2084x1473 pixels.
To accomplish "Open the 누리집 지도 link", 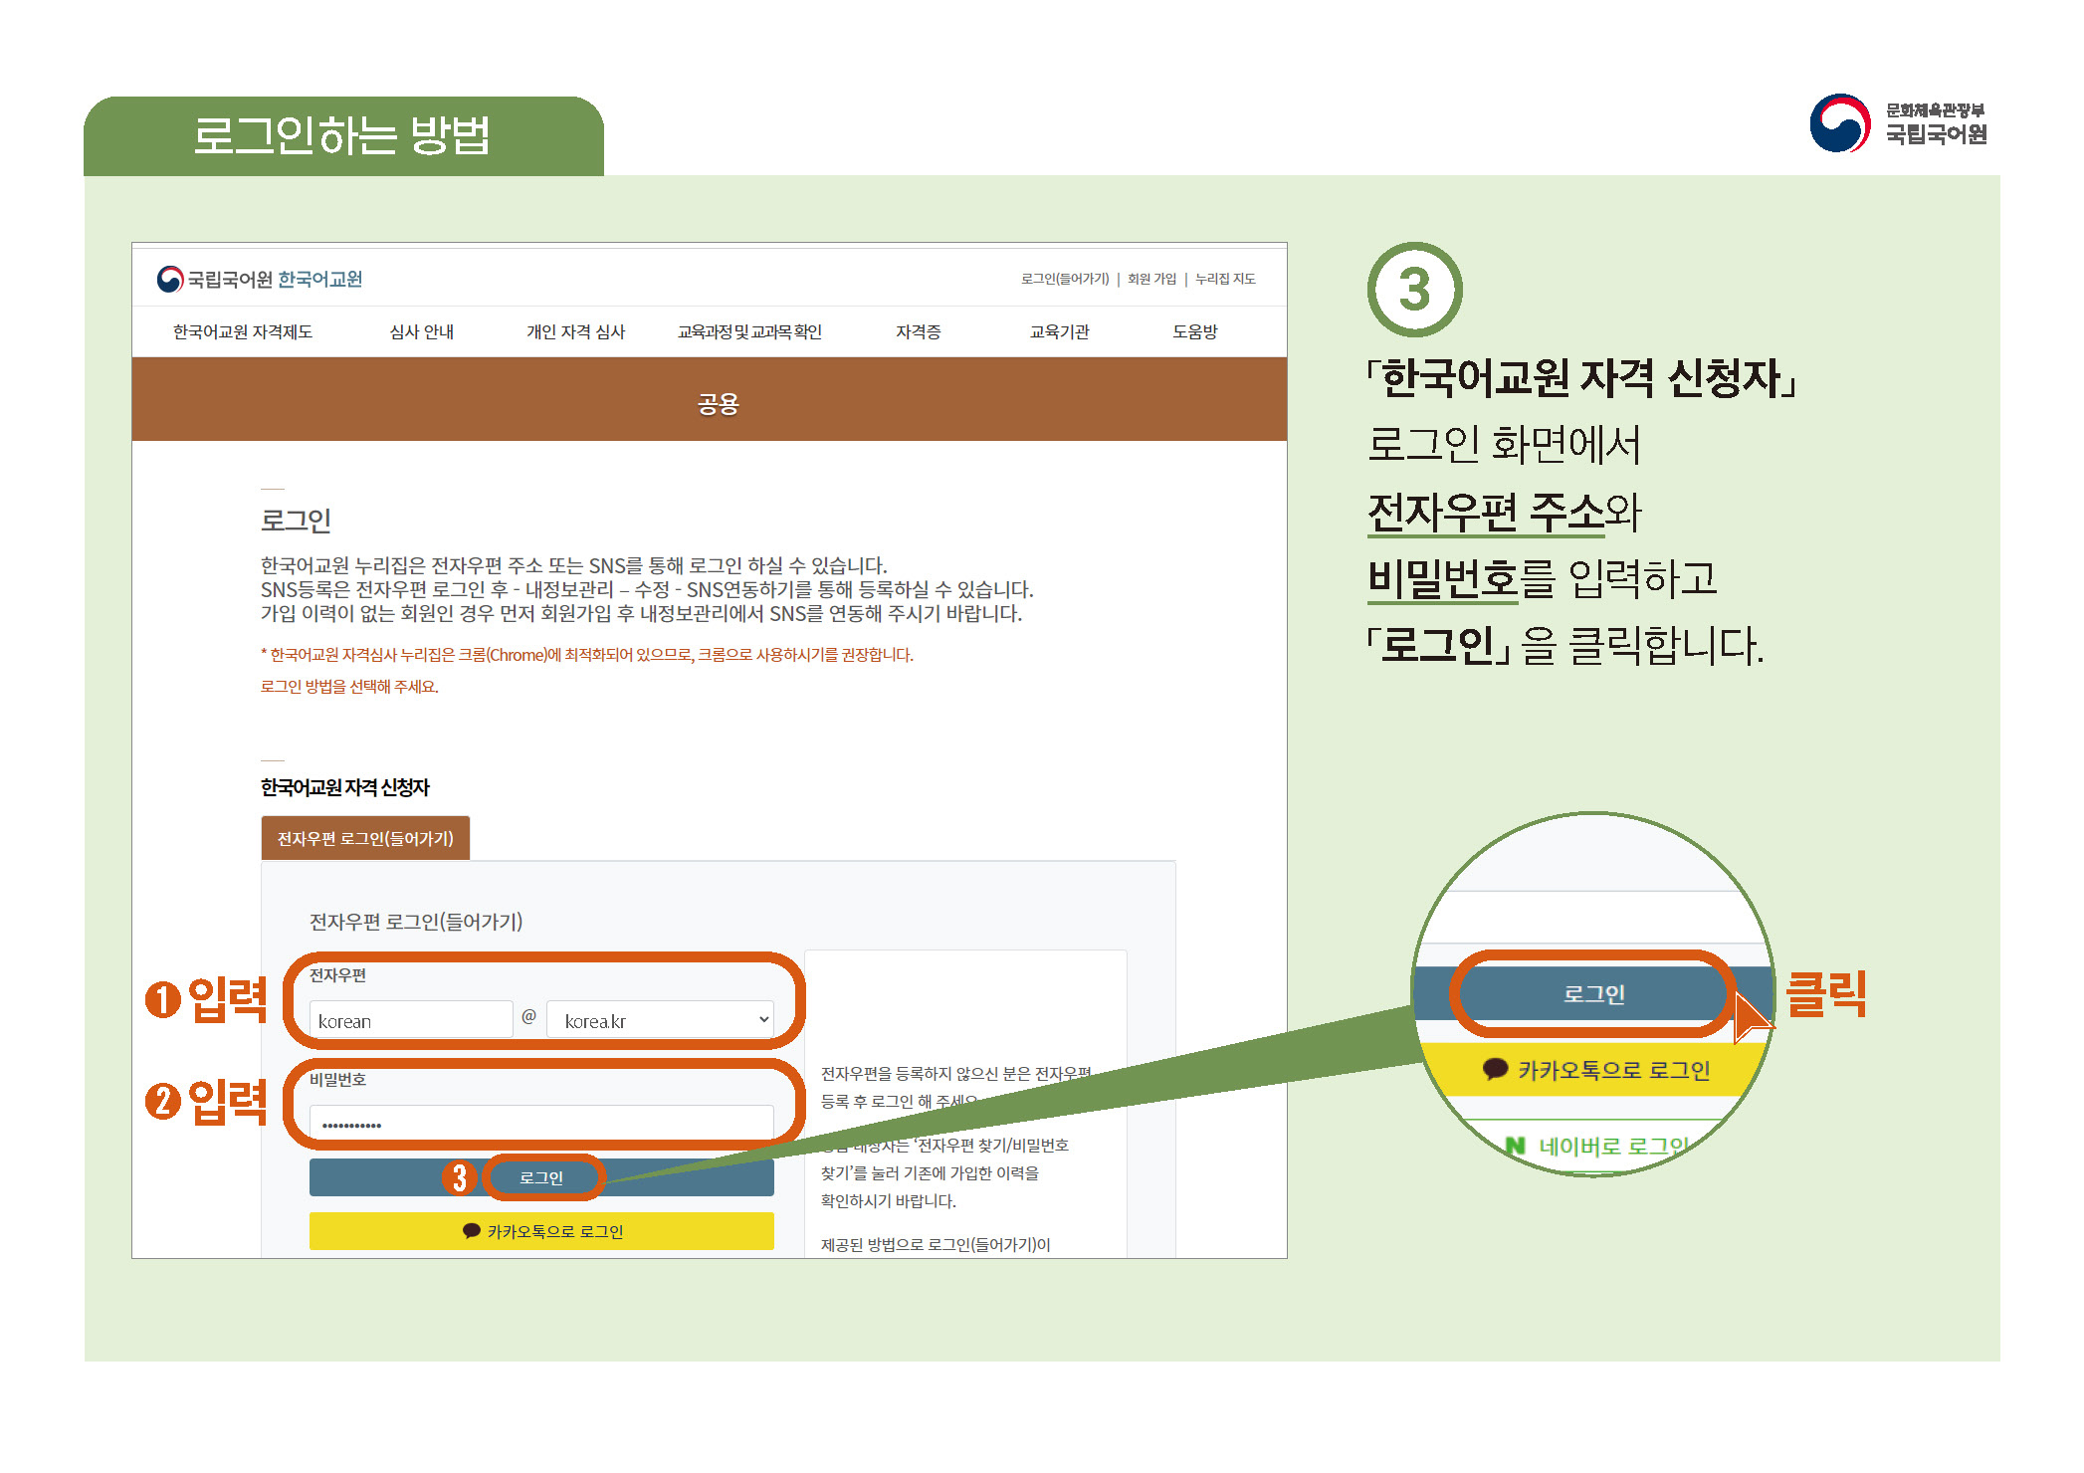I will click(x=1227, y=279).
